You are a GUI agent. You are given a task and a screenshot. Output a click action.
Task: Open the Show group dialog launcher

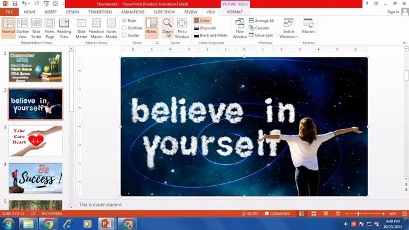point(157,43)
